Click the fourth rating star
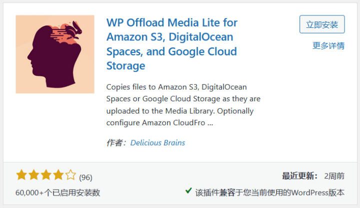Screen dimensions: 360x208 58,175
